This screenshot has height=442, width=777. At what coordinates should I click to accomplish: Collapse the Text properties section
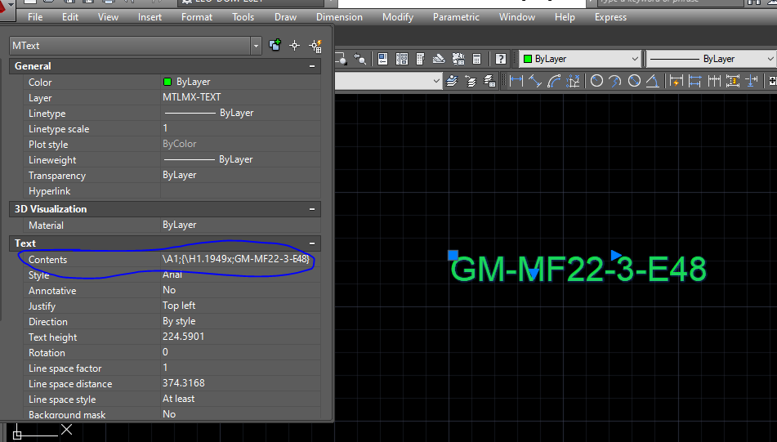312,243
